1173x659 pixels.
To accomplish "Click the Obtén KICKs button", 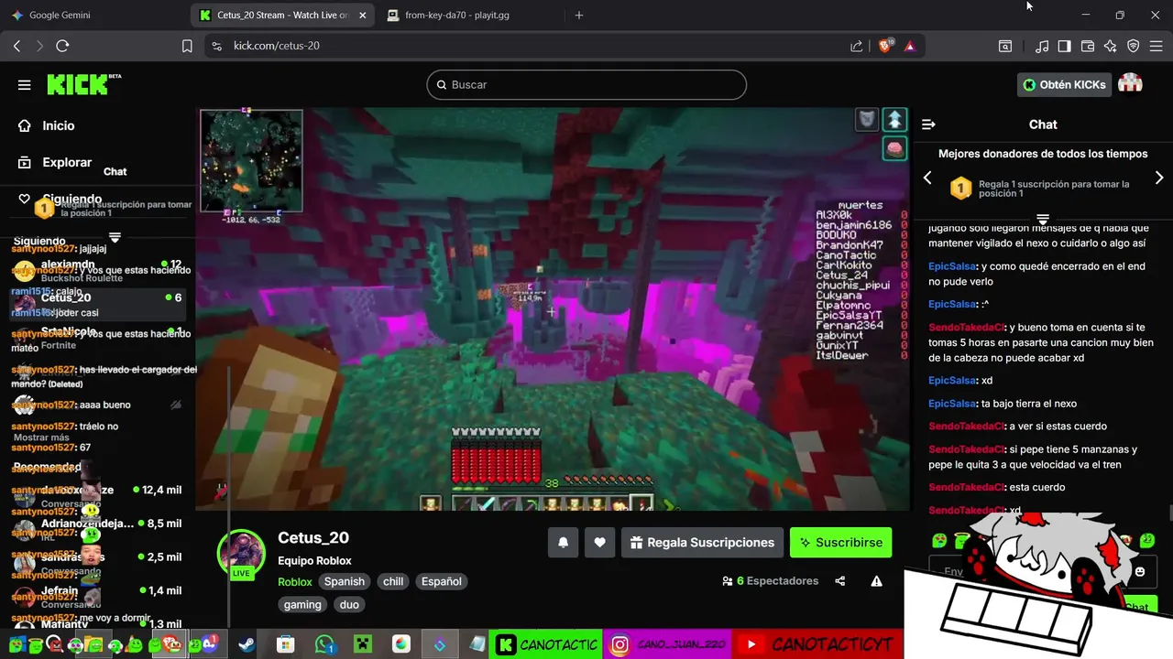I will (1064, 84).
